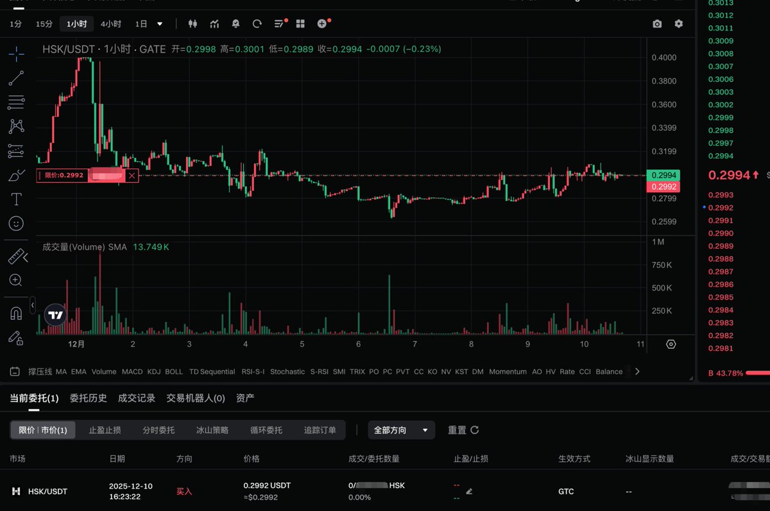The height and width of the screenshot is (511, 770).
Task: Open the 交易机器人(0) tab
Action: point(196,398)
